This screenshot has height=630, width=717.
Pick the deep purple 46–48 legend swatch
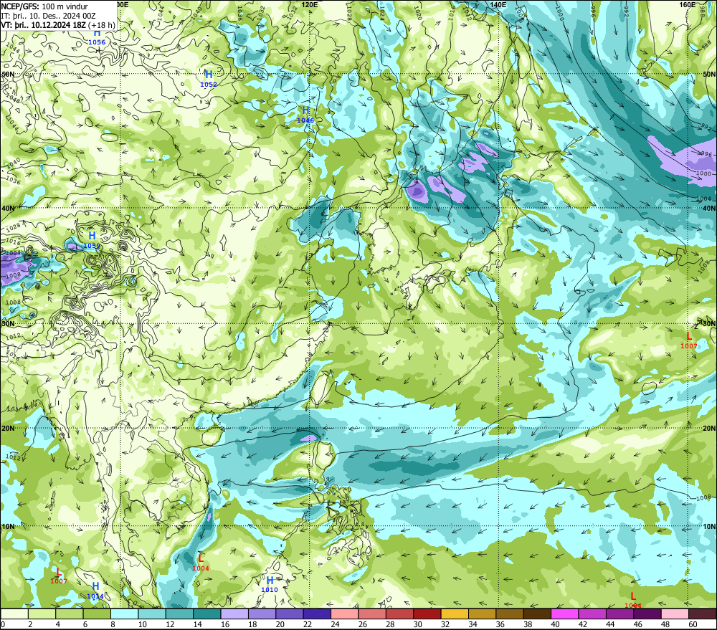tap(647, 614)
